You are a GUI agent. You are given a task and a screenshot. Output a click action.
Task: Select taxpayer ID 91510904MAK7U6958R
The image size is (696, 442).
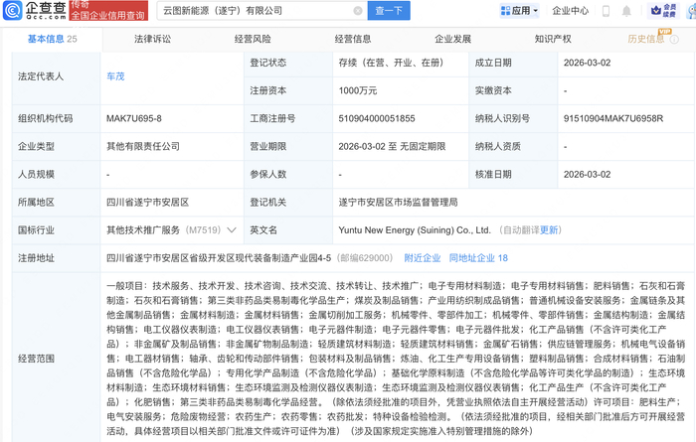(x=613, y=118)
